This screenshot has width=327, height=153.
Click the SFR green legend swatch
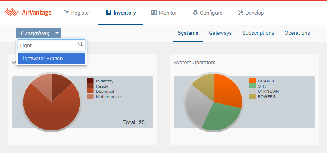pos(253,86)
